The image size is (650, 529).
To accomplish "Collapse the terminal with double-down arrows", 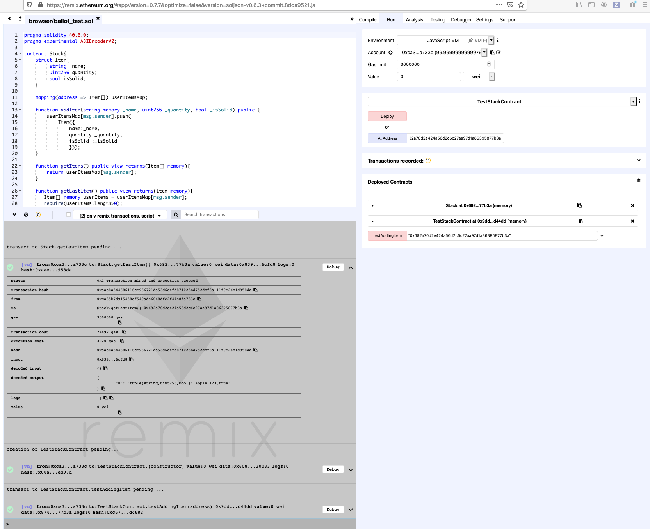I will (14, 214).
